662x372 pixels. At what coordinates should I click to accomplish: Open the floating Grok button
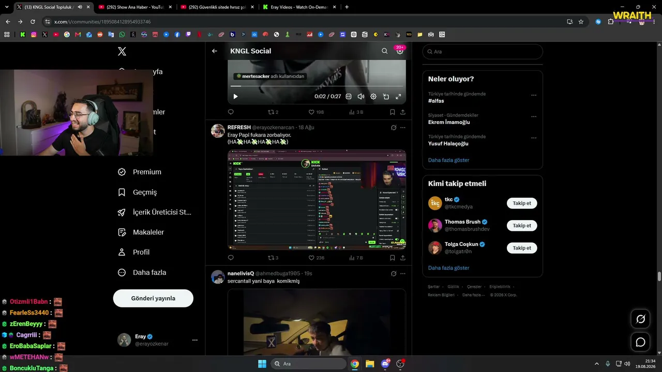tap(640, 319)
